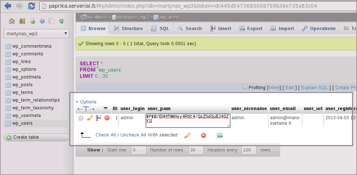
Task: Tick the checkbox for the admin row
Action: pyautogui.click(x=81, y=118)
